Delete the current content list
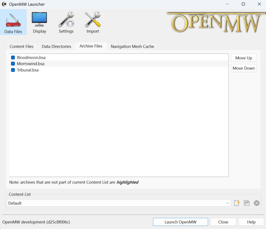The height and width of the screenshot is (229, 266). click(257, 203)
